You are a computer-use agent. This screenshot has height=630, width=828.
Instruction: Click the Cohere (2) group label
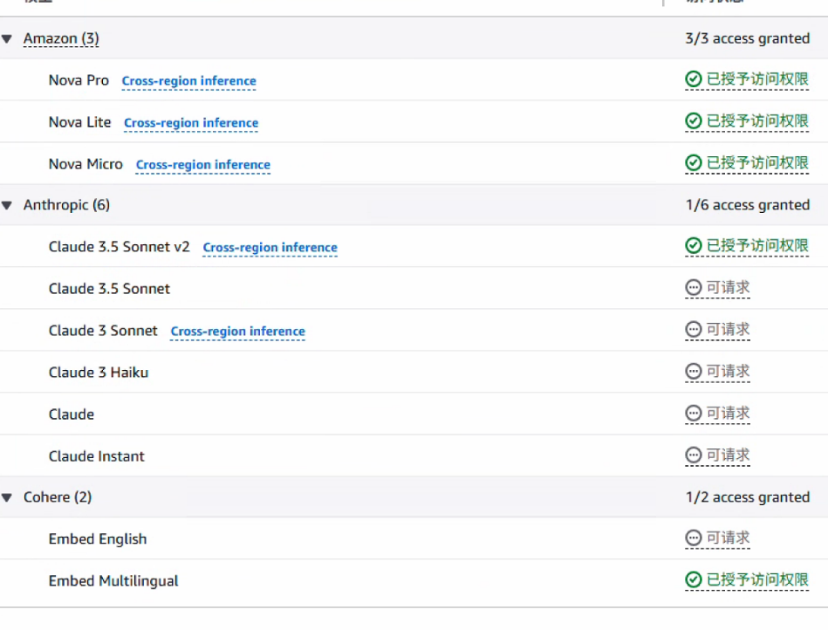58,497
